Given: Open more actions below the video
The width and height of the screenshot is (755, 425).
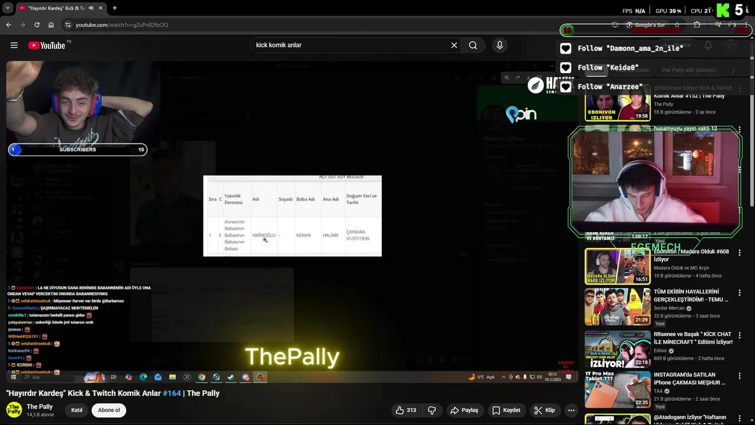Looking at the screenshot, I should pyautogui.click(x=571, y=410).
